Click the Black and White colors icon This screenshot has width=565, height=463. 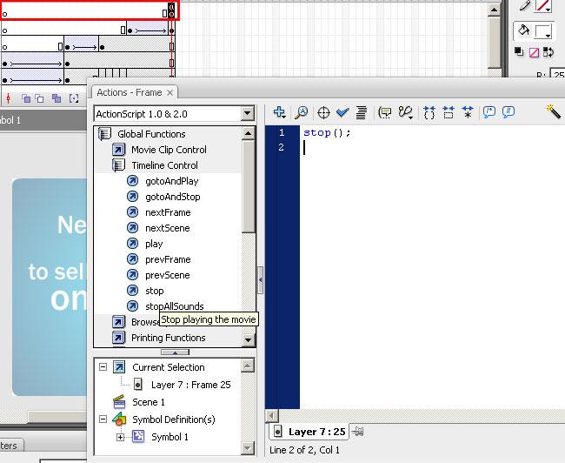(519, 52)
